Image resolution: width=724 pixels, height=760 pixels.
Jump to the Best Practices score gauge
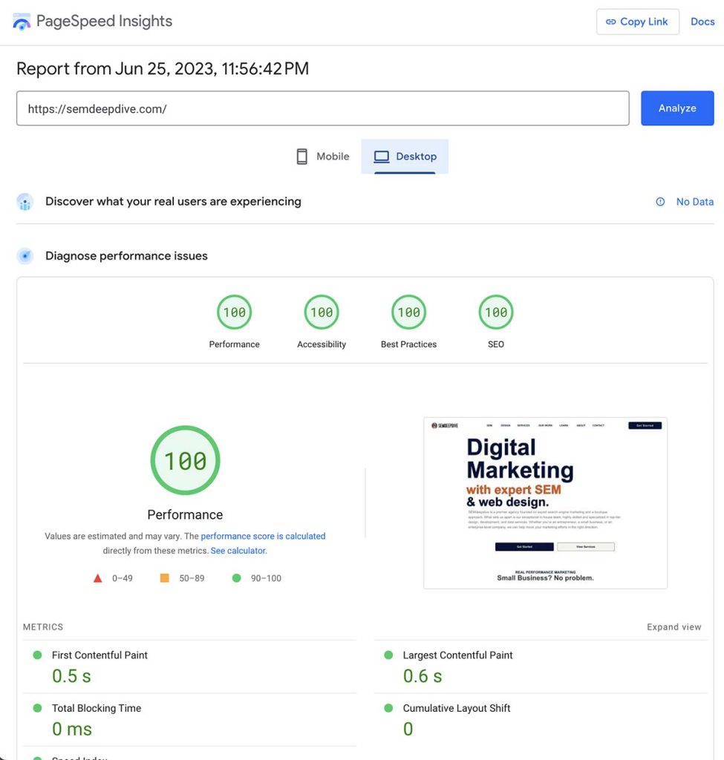[409, 312]
